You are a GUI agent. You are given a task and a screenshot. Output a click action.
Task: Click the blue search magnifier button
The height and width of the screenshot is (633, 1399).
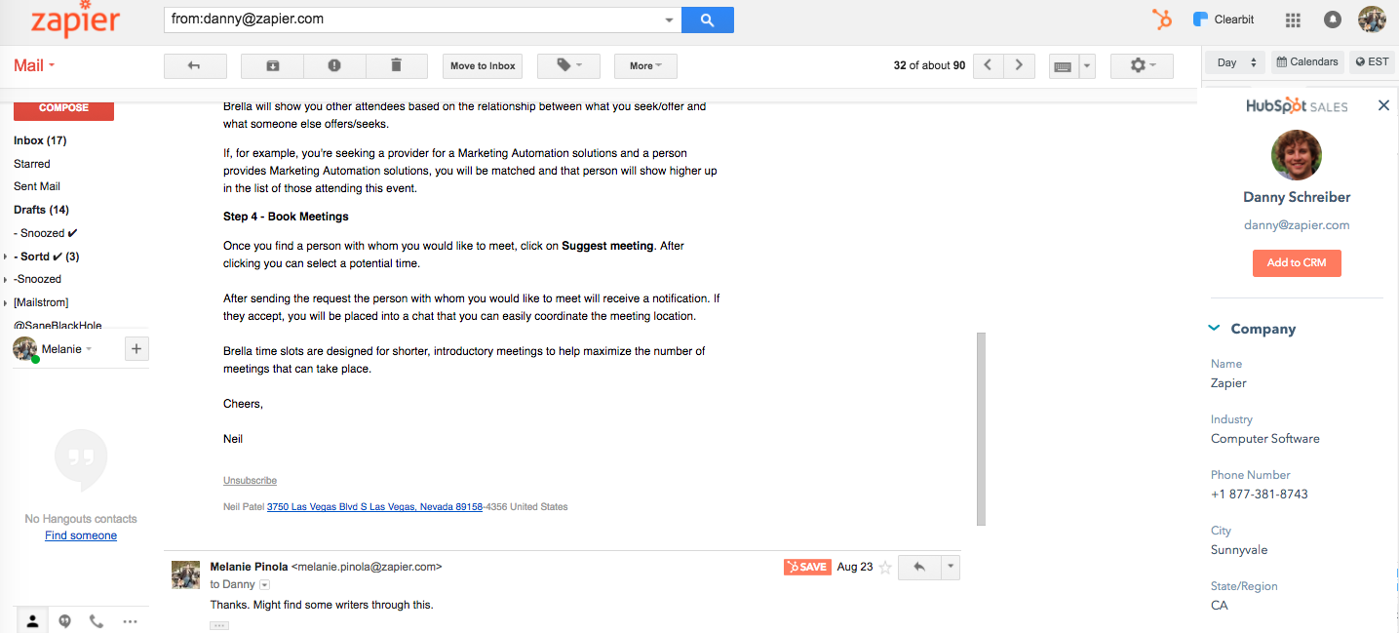click(708, 20)
